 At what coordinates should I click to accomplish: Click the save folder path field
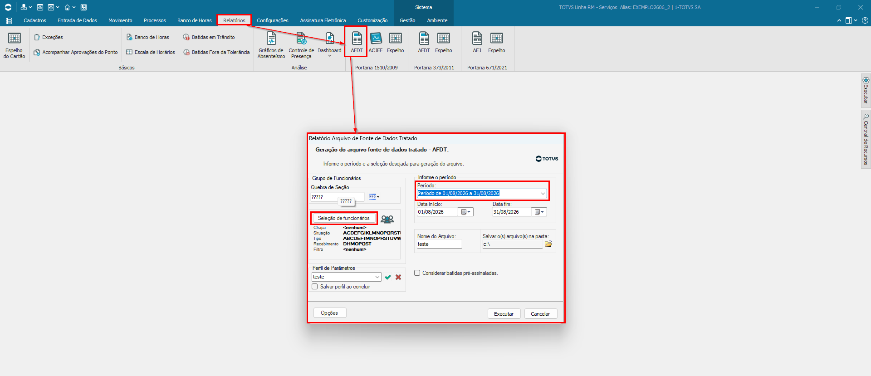pyautogui.click(x=513, y=244)
